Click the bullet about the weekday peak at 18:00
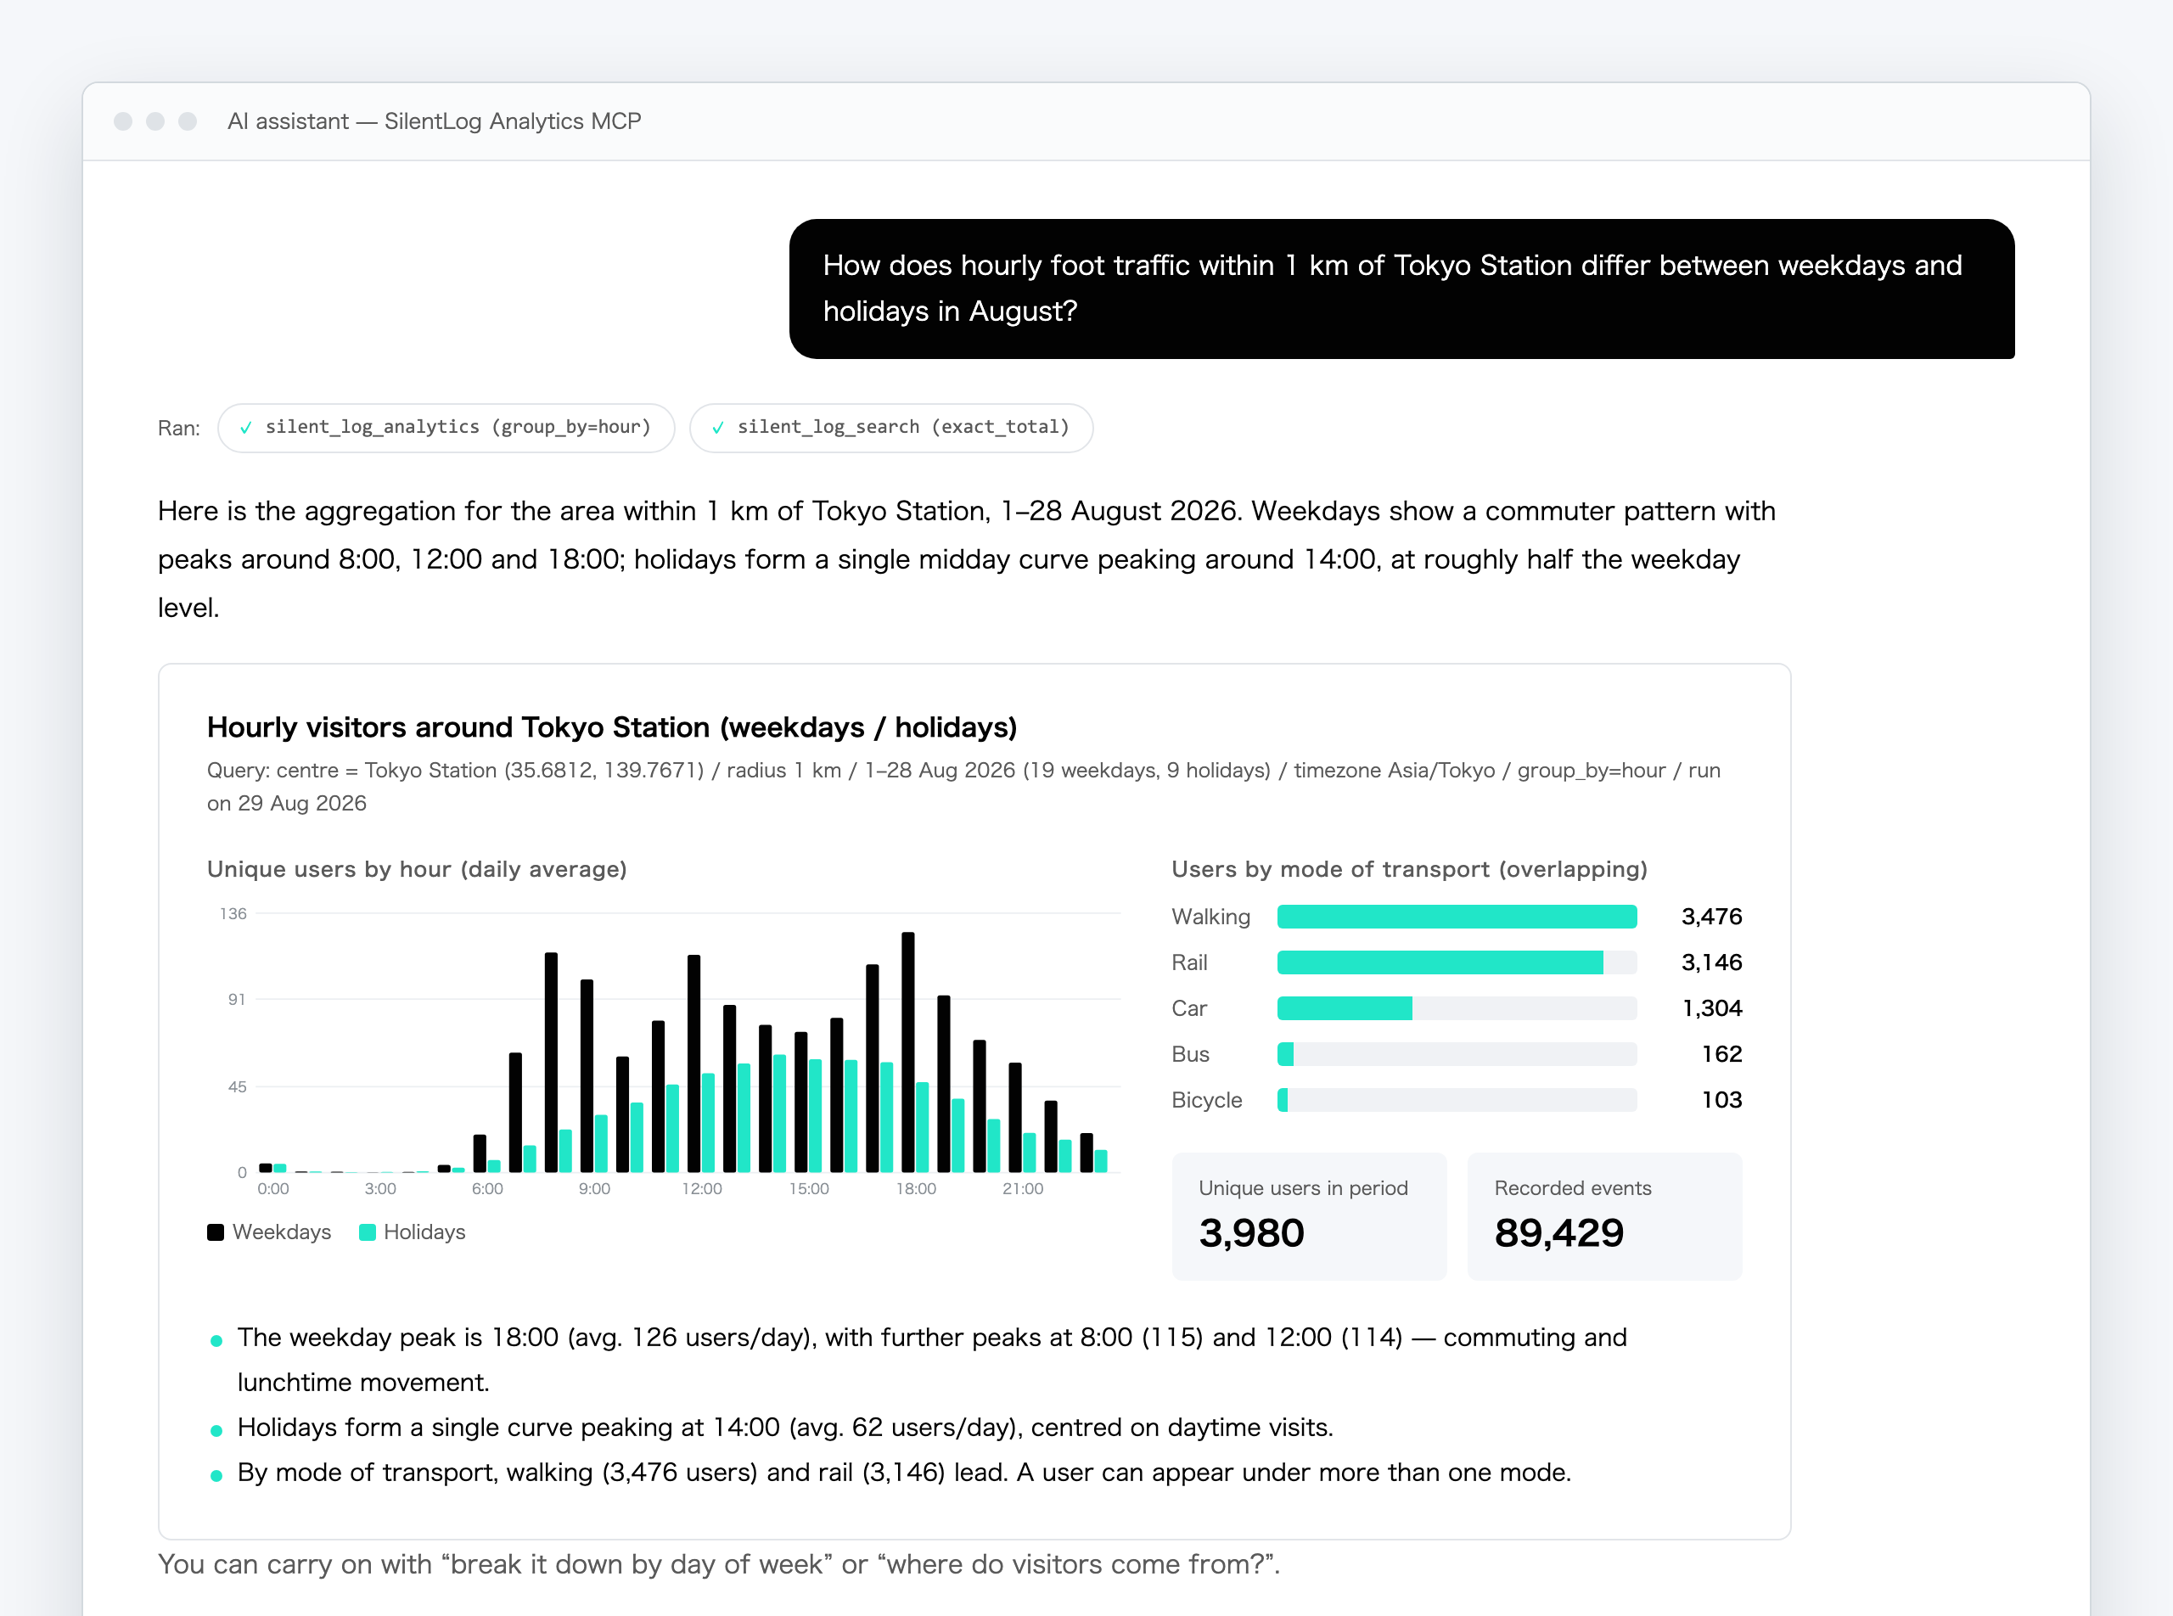This screenshot has width=2173, height=1616. click(931, 1360)
